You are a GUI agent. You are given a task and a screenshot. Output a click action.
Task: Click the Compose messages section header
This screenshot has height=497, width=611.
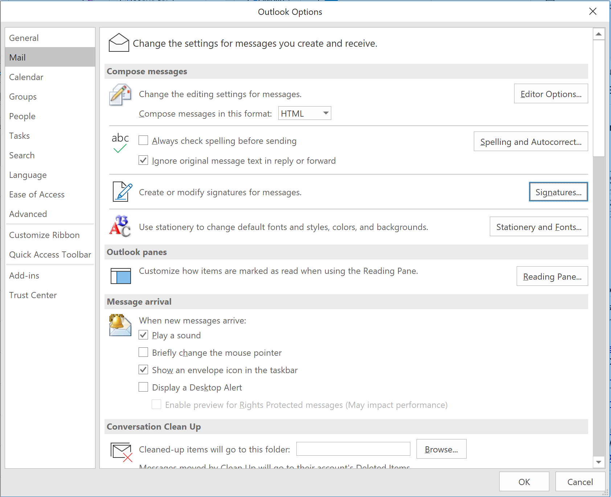(346, 71)
